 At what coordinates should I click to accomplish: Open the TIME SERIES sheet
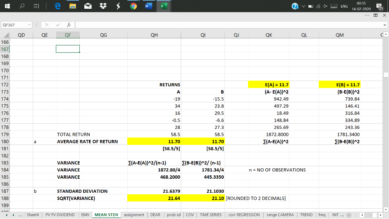click(210, 215)
